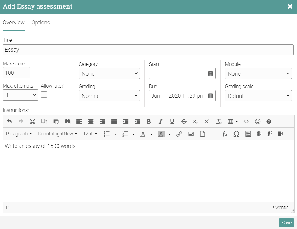This screenshot has width=297, height=229.
Task: Expand numbered list style arrow
Action: (x=134, y=134)
